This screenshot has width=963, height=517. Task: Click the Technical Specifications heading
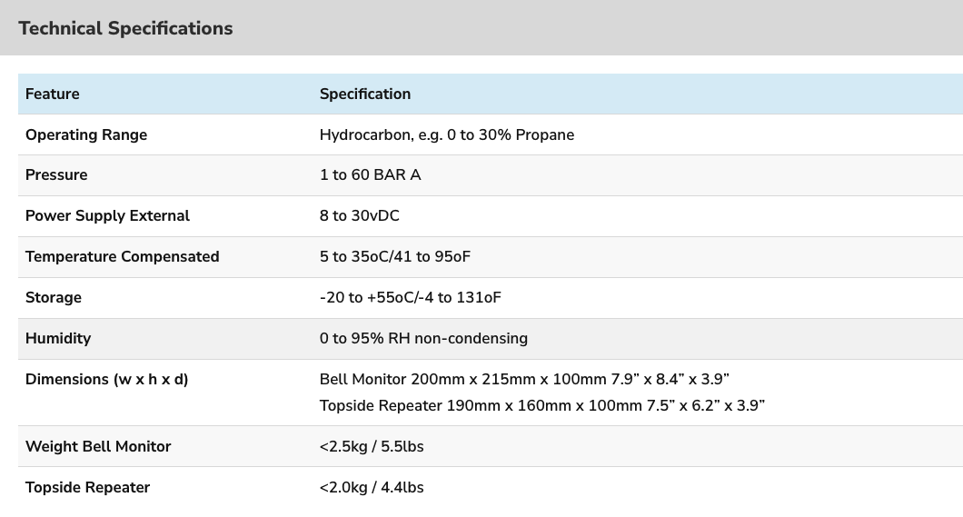click(x=125, y=28)
